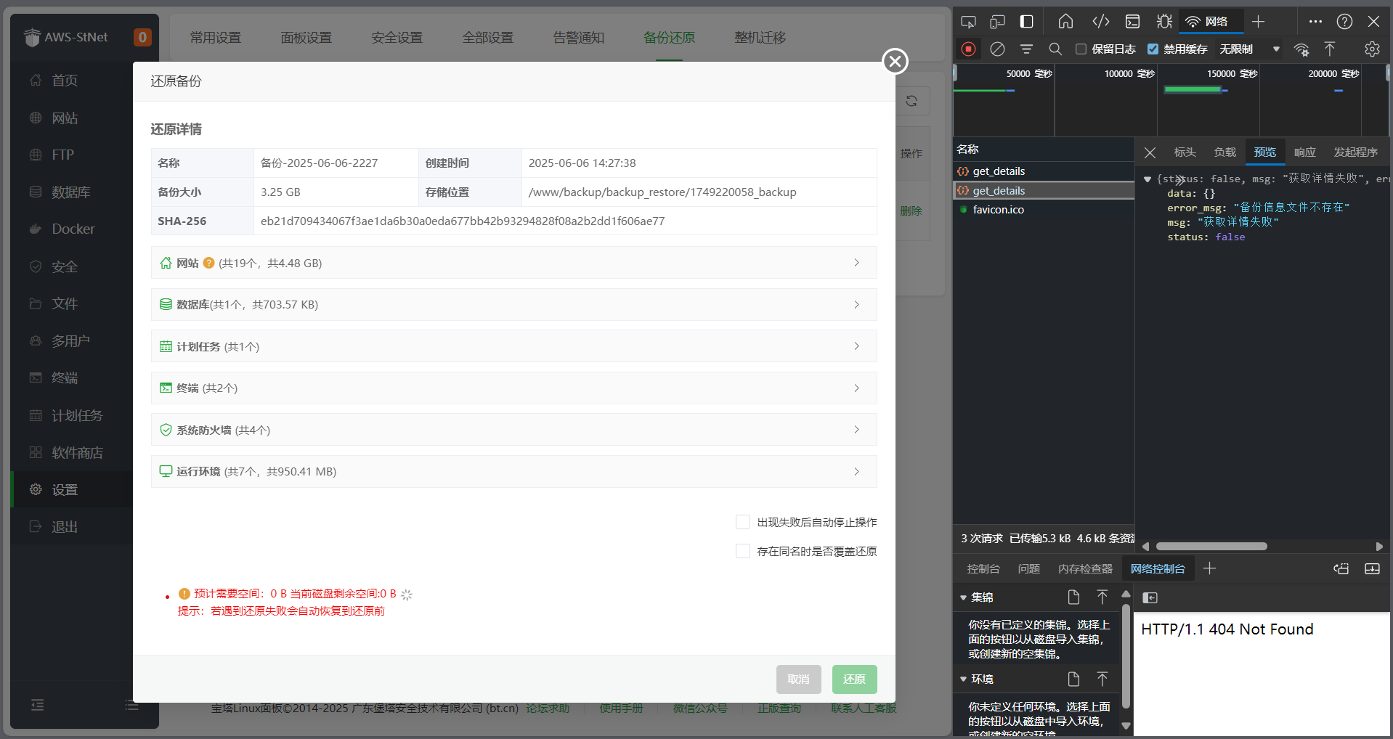Click the 退出 logout sidebar item
This screenshot has height=739, width=1393.
(x=73, y=527)
